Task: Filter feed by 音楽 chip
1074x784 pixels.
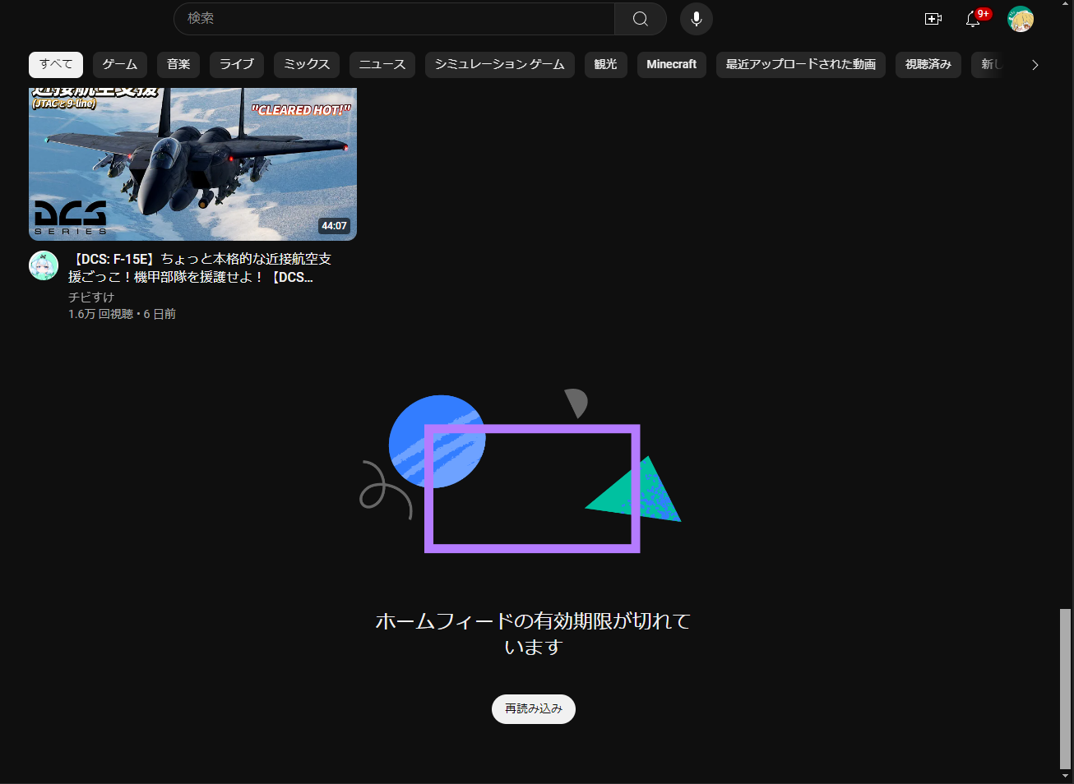Action: 178,64
